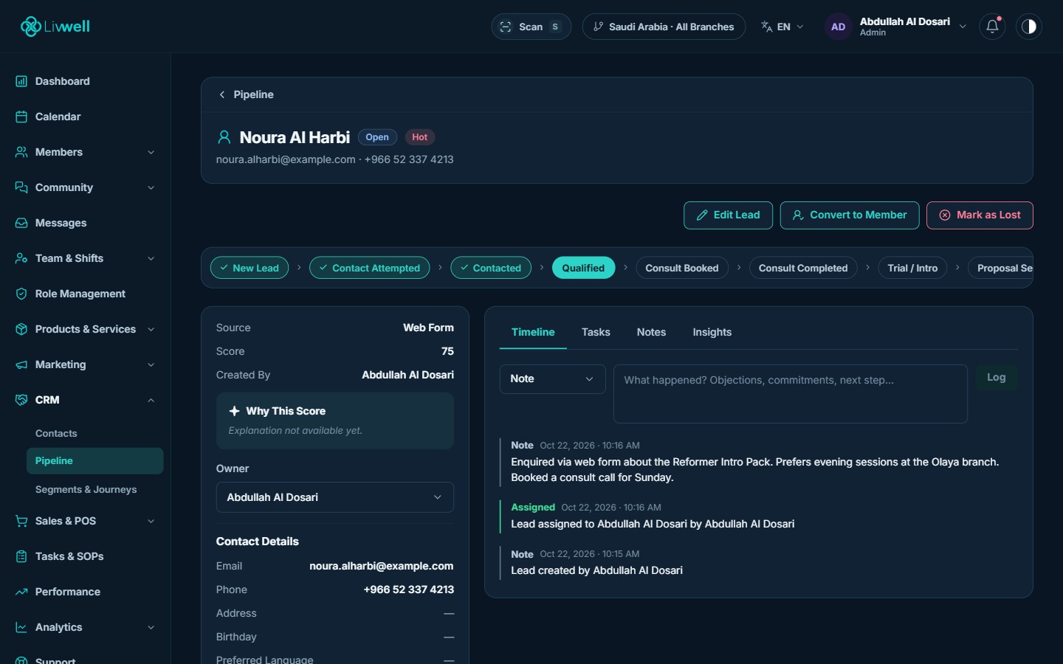
Task: Click the Messages inbox icon
Action: tap(21, 223)
